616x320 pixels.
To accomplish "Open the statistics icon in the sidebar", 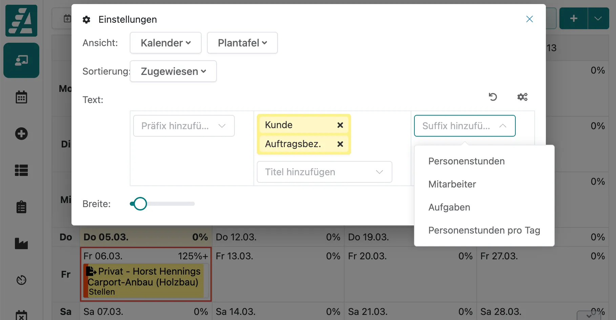I will pos(21,243).
